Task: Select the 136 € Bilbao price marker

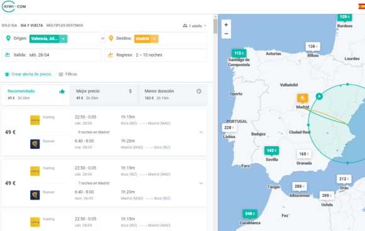Action: tap(313, 46)
